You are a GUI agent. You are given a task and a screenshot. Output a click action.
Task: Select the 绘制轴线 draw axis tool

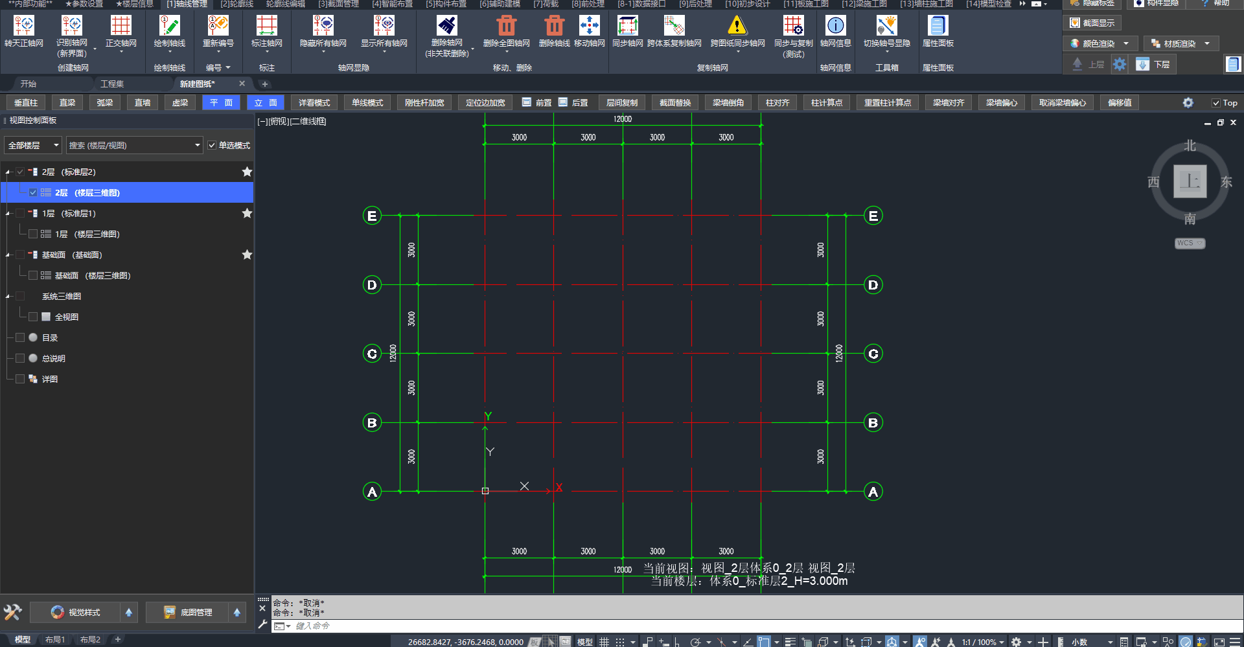click(x=169, y=27)
